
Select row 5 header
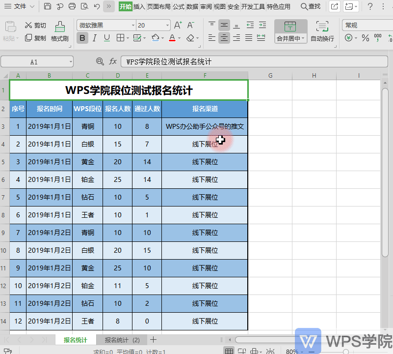pos(3,162)
